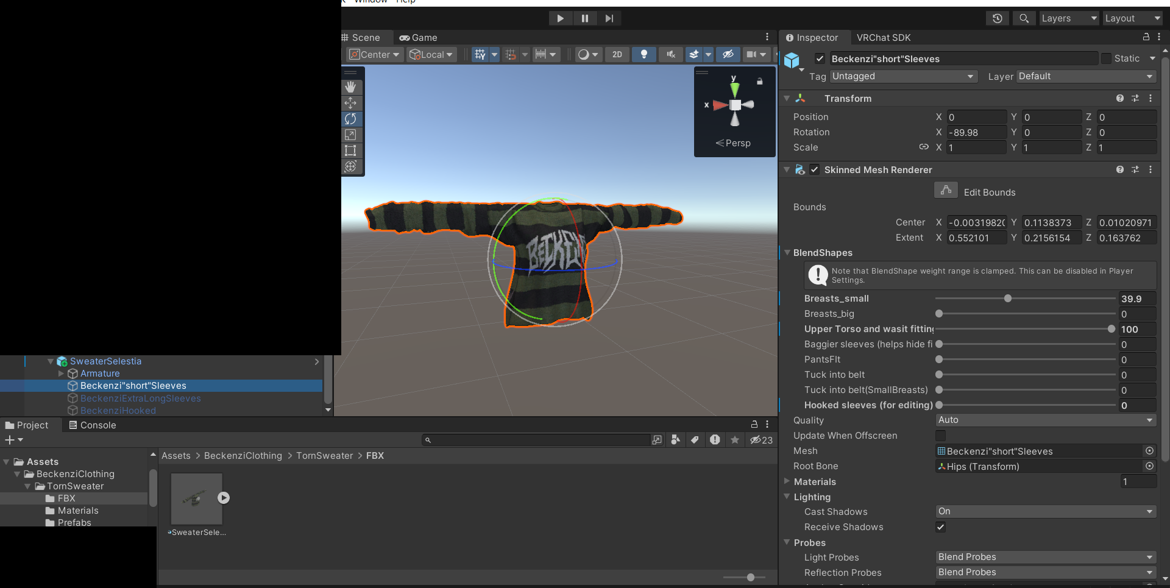Select the Hand (view) tool

click(350, 87)
